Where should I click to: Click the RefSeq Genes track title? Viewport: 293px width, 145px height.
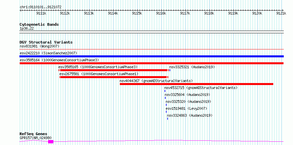[34, 134]
